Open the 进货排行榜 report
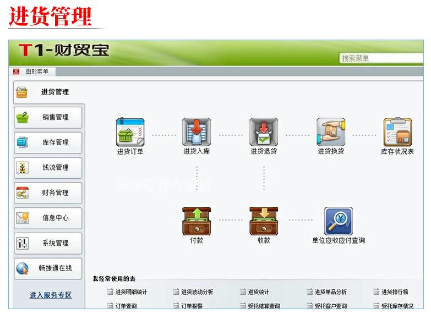The height and width of the screenshot is (319, 431). pyautogui.click(x=395, y=292)
